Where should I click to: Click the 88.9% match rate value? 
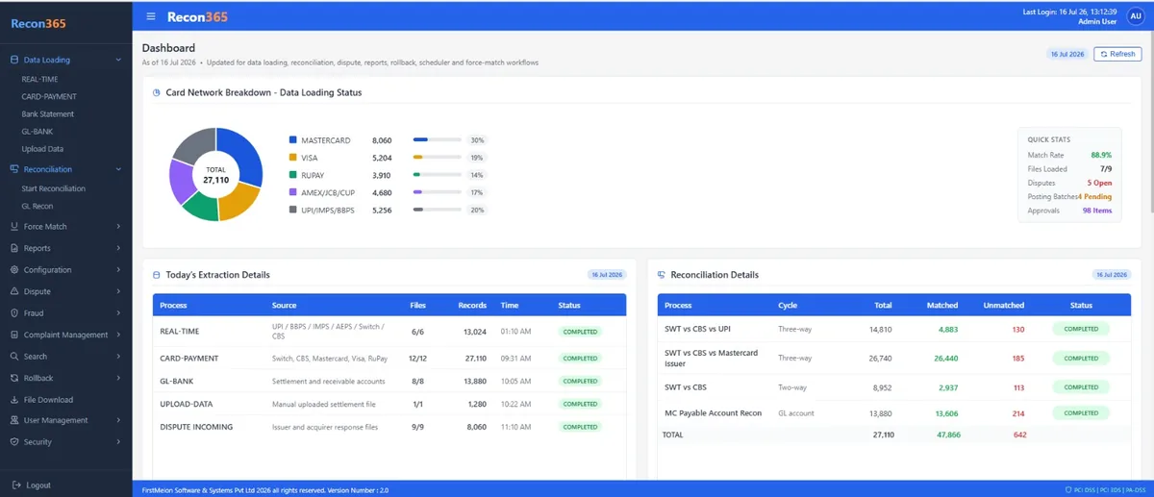tap(1101, 155)
